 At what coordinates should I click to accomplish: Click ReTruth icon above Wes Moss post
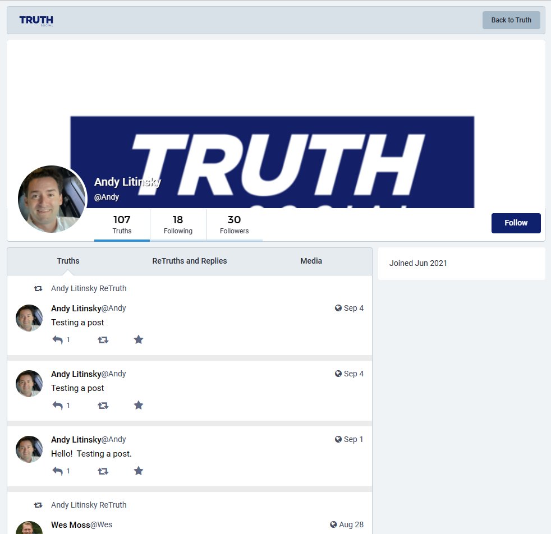38,505
